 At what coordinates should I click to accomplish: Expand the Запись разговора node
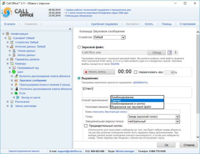[x=7, y=106]
